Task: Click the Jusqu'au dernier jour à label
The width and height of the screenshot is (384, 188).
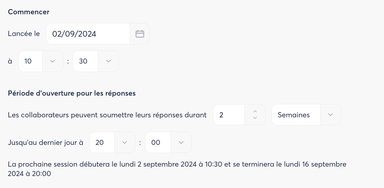Action: (x=46, y=142)
